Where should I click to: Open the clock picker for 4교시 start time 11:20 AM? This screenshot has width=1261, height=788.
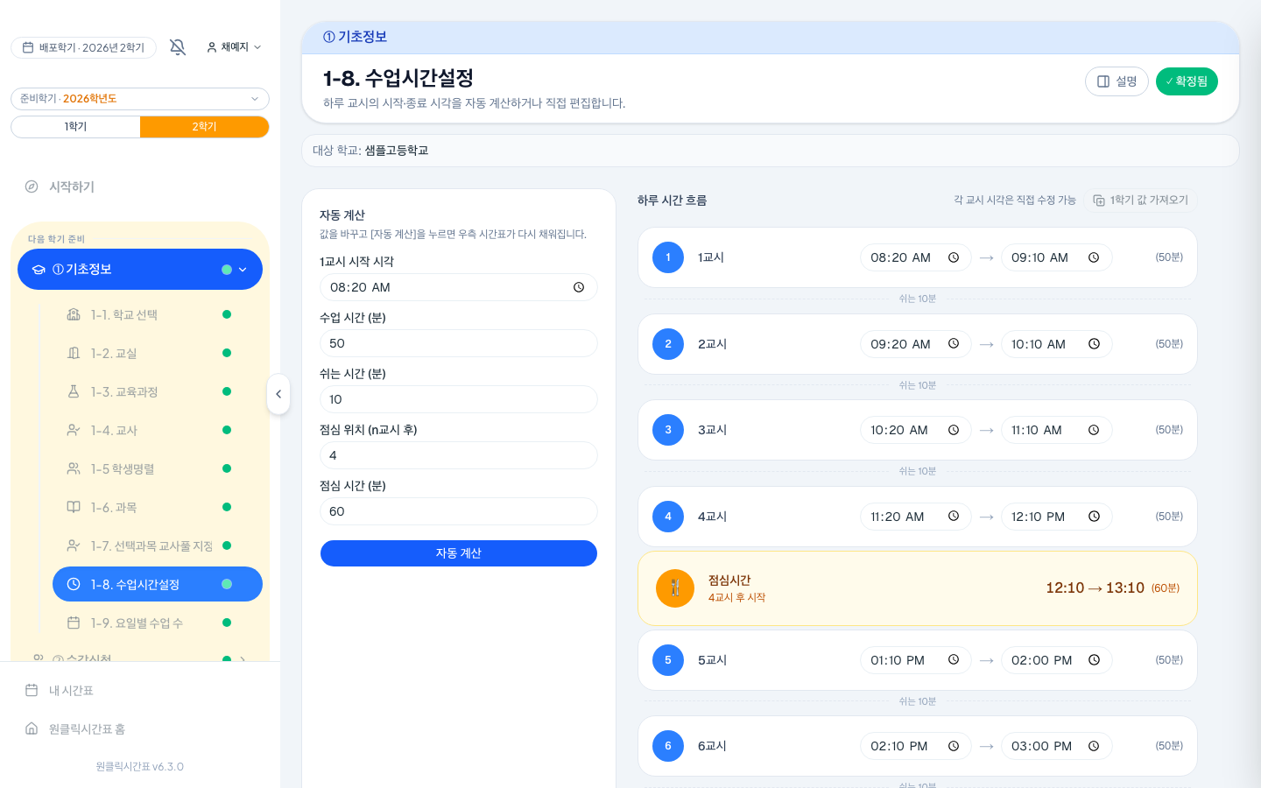click(954, 517)
